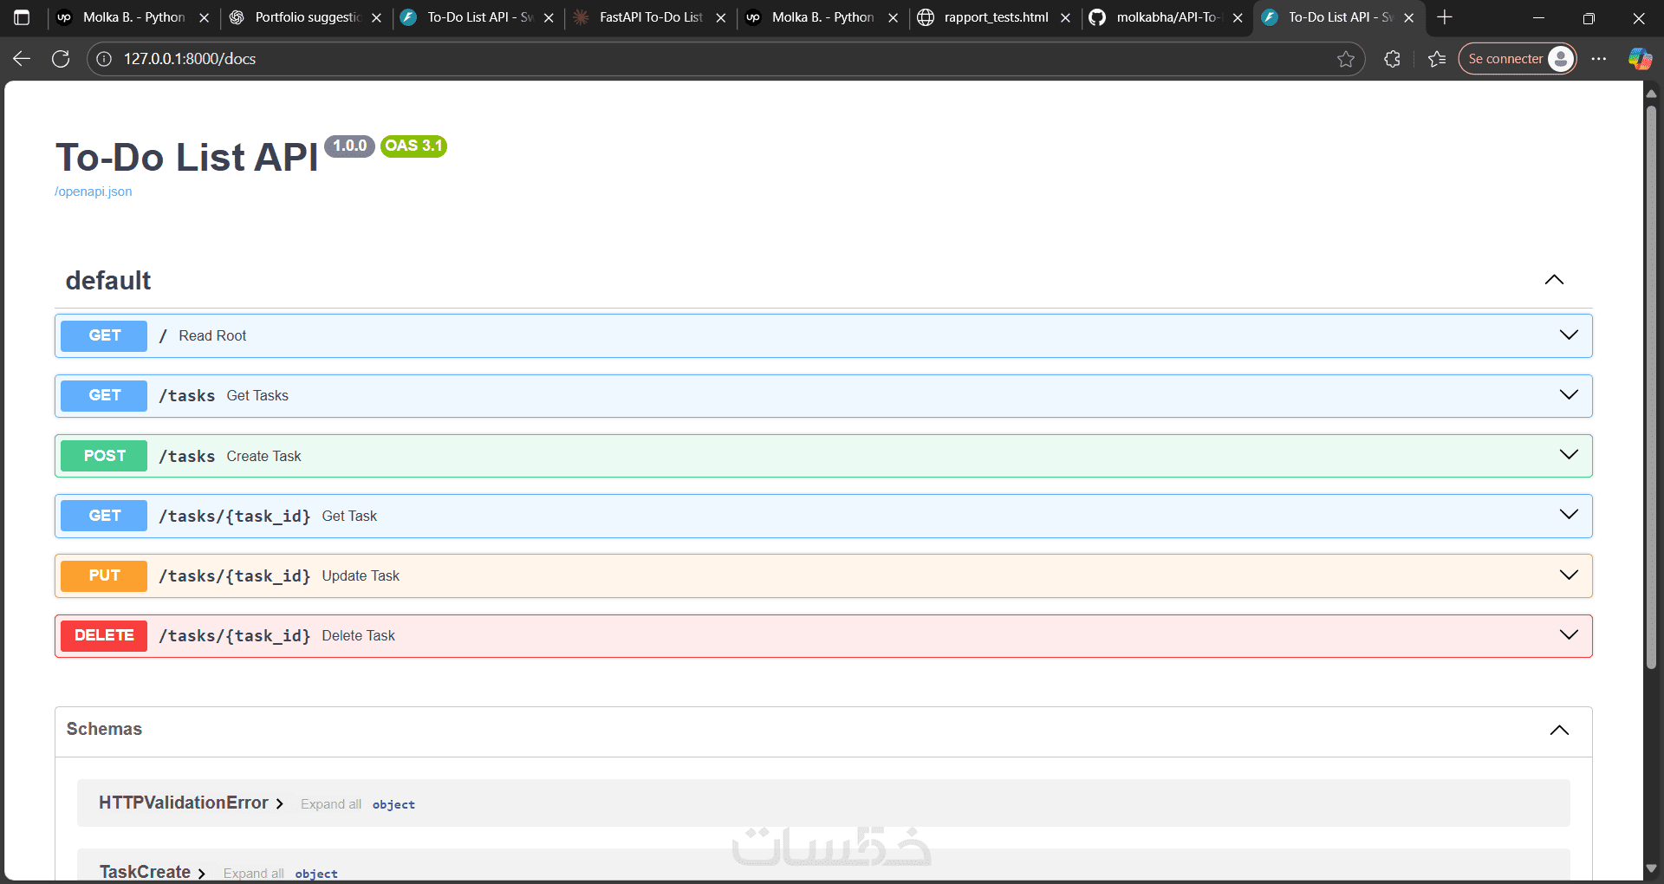The width and height of the screenshot is (1664, 884).
Task: Close the 'FastAPI To-Do List' tab
Action: click(x=720, y=17)
